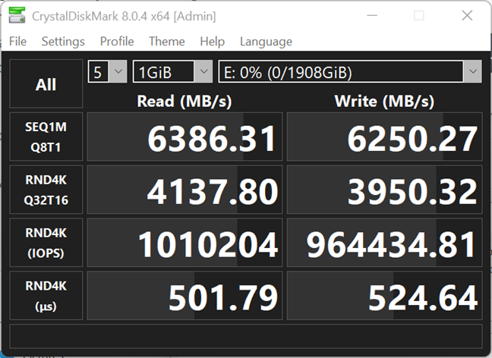Start the SEQ1M Q8T1 test

[46, 137]
